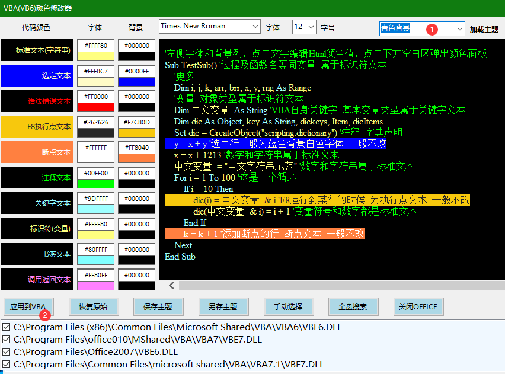Image resolution: width=505 pixels, height=374 pixels.
Task: Click the 手动选择 button
Action: (288, 306)
